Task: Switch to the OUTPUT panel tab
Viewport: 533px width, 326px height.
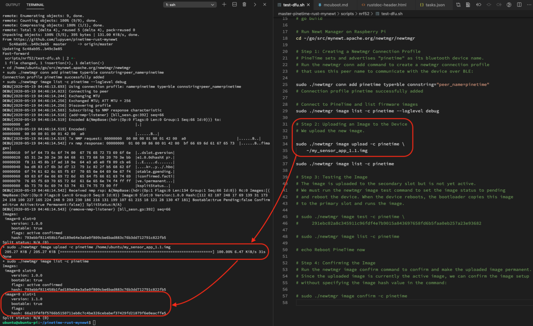Action: [x=13, y=5]
